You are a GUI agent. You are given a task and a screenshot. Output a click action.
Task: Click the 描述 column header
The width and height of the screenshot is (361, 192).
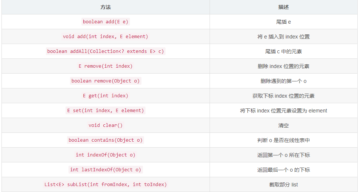[283, 7]
